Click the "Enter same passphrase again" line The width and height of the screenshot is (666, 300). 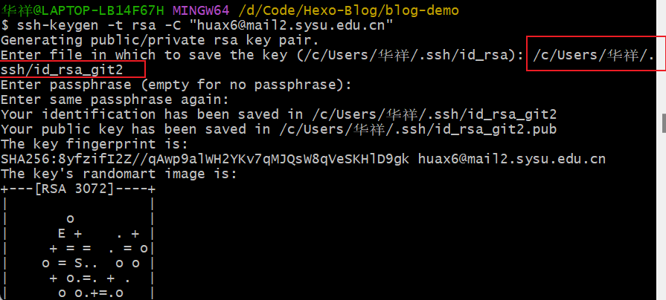[x=115, y=100]
